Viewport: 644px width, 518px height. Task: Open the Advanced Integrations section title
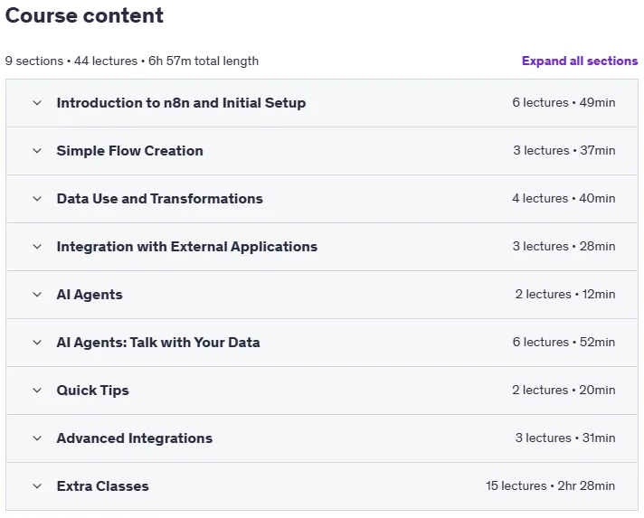pos(135,438)
